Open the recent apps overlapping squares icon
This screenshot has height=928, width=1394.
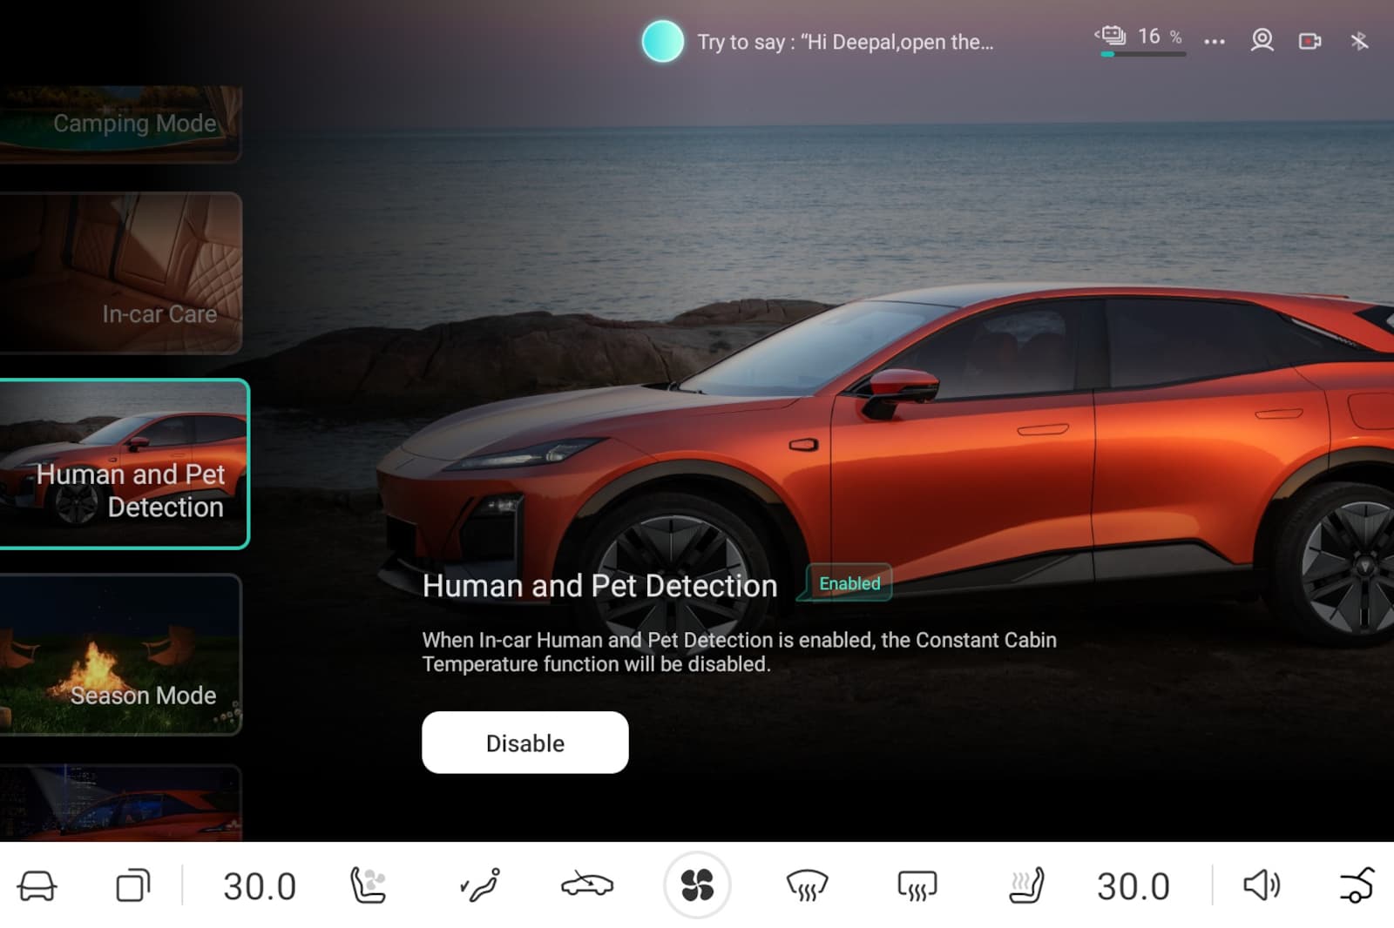pyautogui.click(x=132, y=886)
